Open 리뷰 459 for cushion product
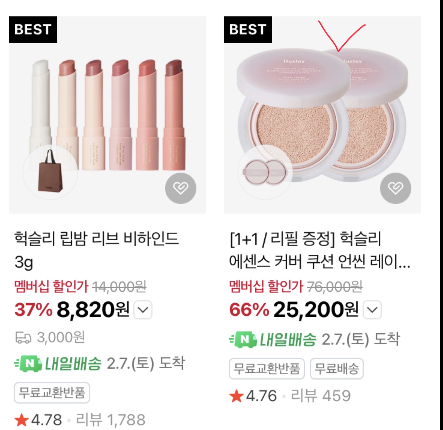 coord(321,396)
